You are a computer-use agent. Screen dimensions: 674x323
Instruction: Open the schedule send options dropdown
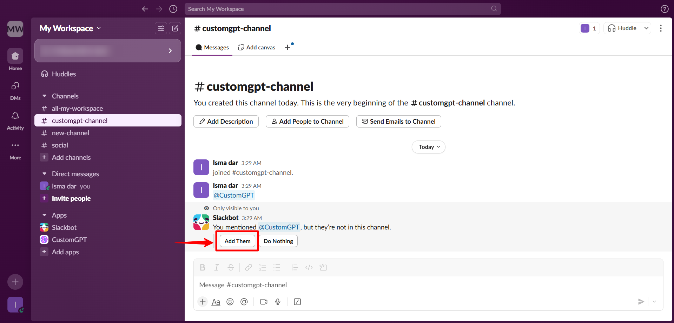pyautogui.click(x=654, y=302)
